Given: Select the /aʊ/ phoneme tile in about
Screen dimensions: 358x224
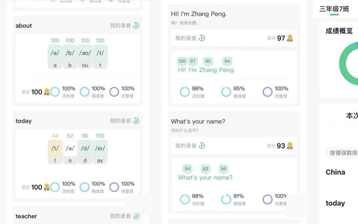Looking at the screenshot, I should pyautogui.click(x=85, y=53).
